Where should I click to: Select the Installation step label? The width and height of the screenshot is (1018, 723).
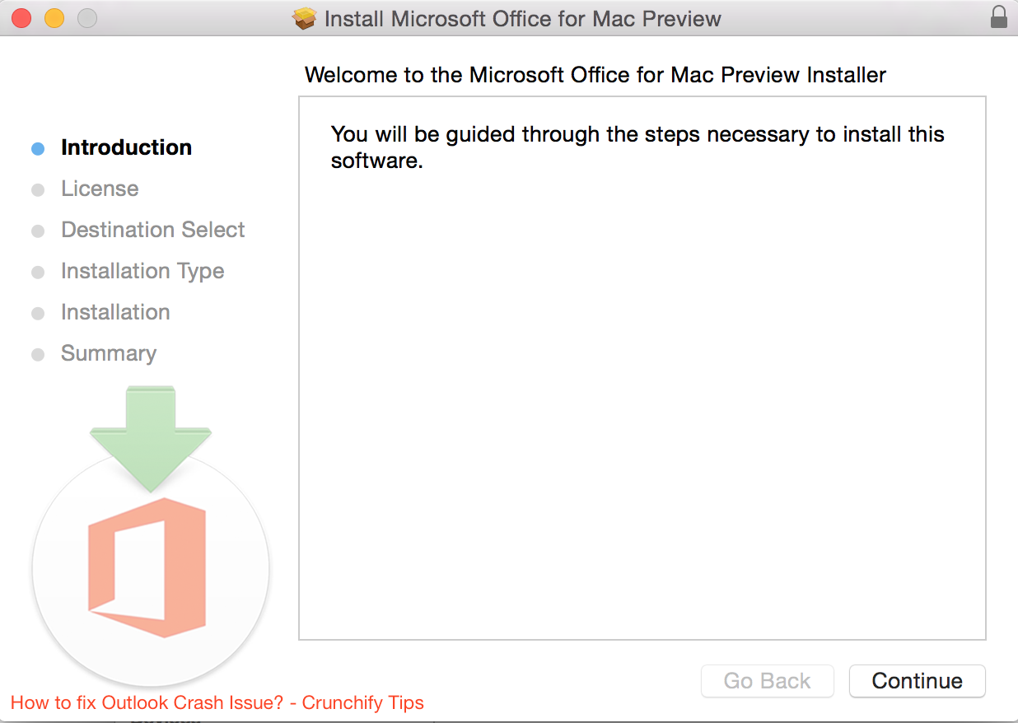[115, 312]
